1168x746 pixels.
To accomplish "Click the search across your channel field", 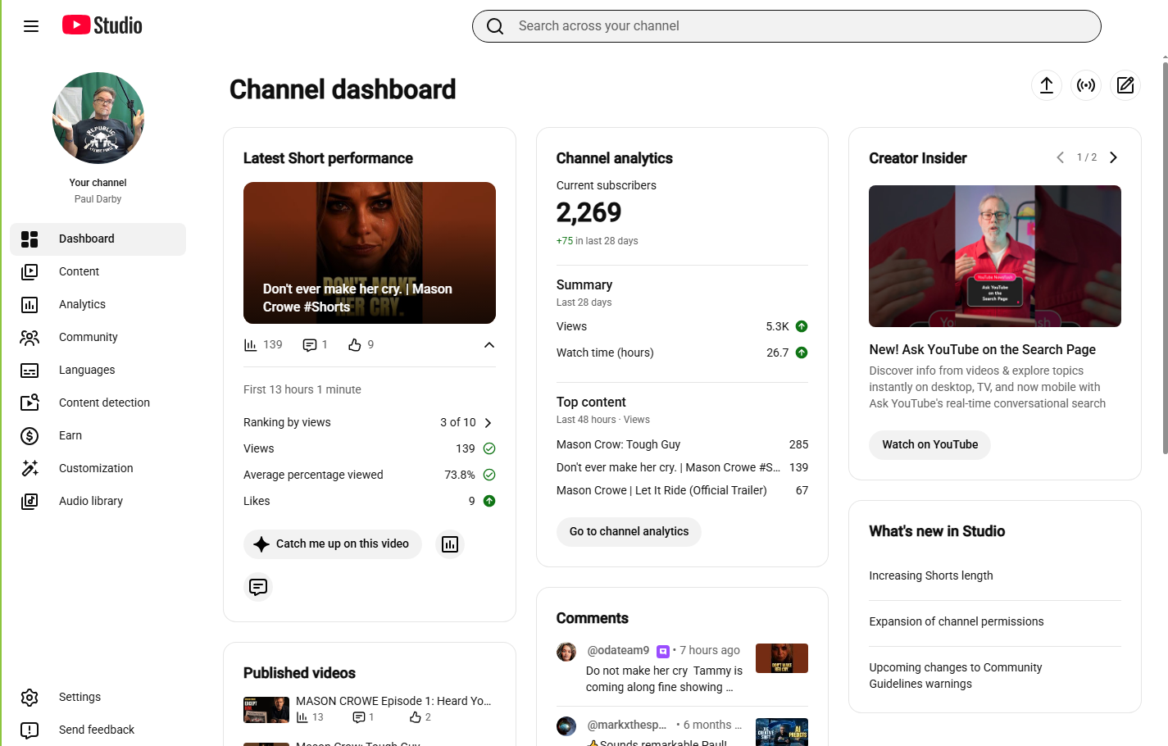I will tap(787, 26).
